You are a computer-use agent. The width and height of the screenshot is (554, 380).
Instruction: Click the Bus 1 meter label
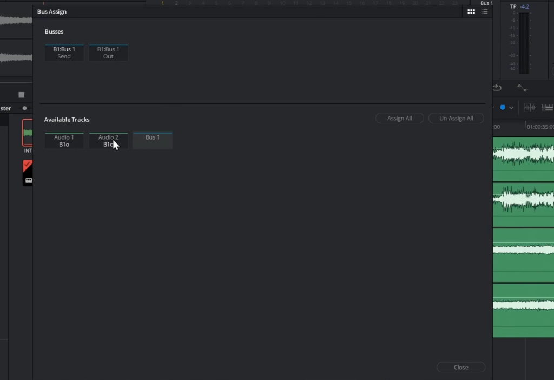coord(486,3)
